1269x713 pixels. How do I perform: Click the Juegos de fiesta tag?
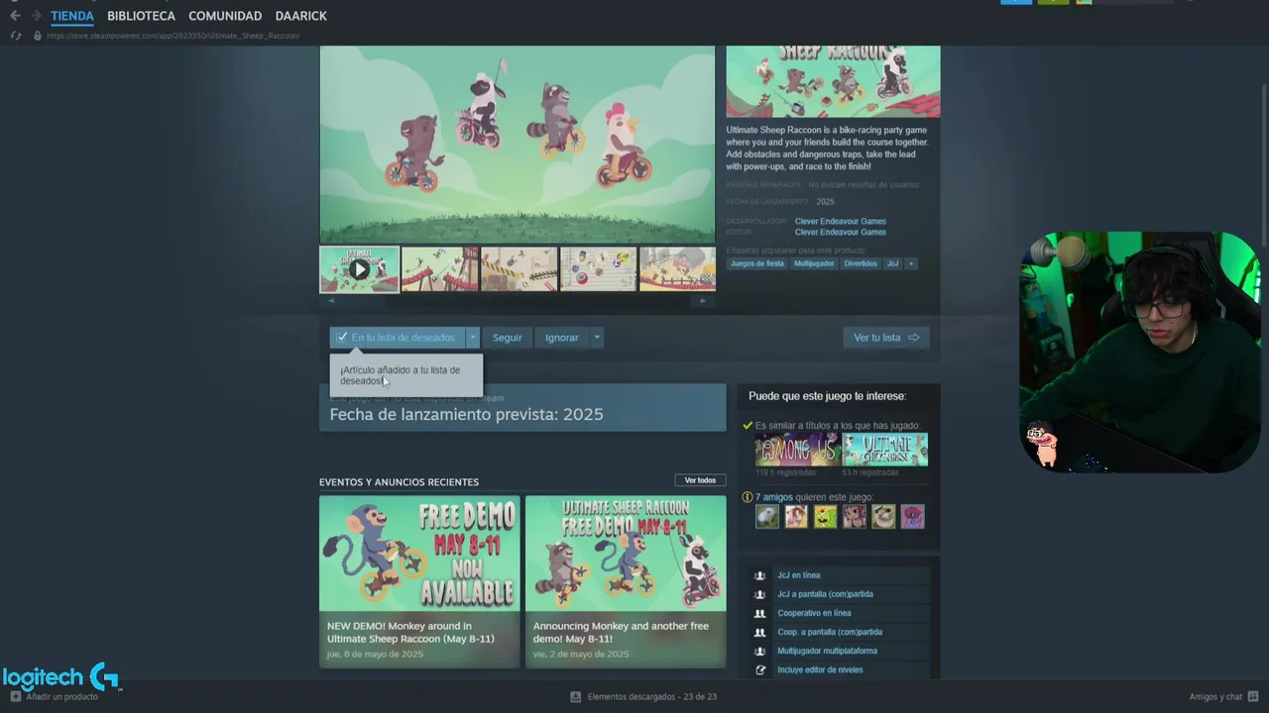[x=757, y=263]
